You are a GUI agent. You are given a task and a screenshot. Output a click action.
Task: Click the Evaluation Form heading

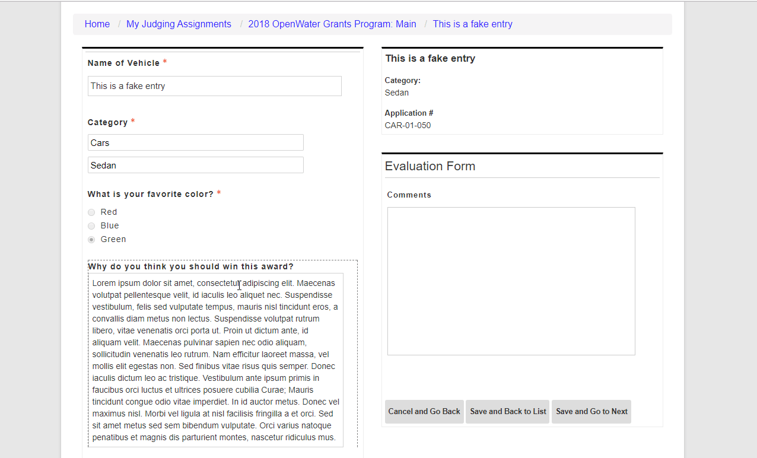pos(430,167)
